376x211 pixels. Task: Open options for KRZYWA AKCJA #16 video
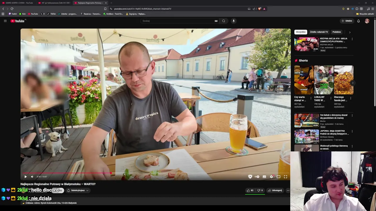tap(352, 39)
